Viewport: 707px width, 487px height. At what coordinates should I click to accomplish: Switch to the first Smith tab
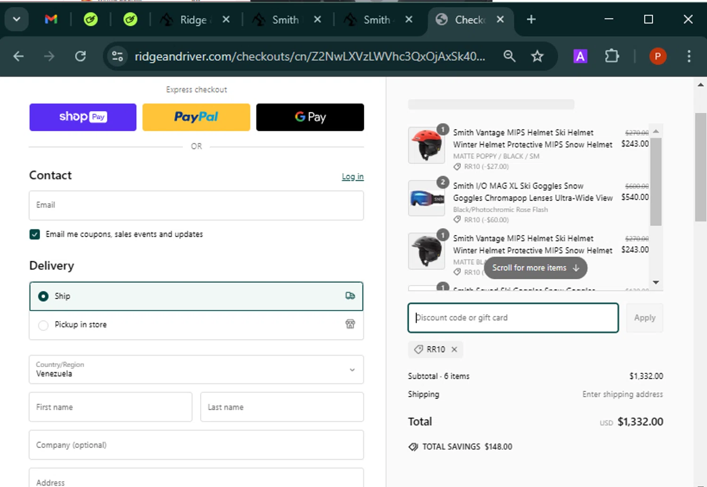pyautogui.click(x=278, y=20)
